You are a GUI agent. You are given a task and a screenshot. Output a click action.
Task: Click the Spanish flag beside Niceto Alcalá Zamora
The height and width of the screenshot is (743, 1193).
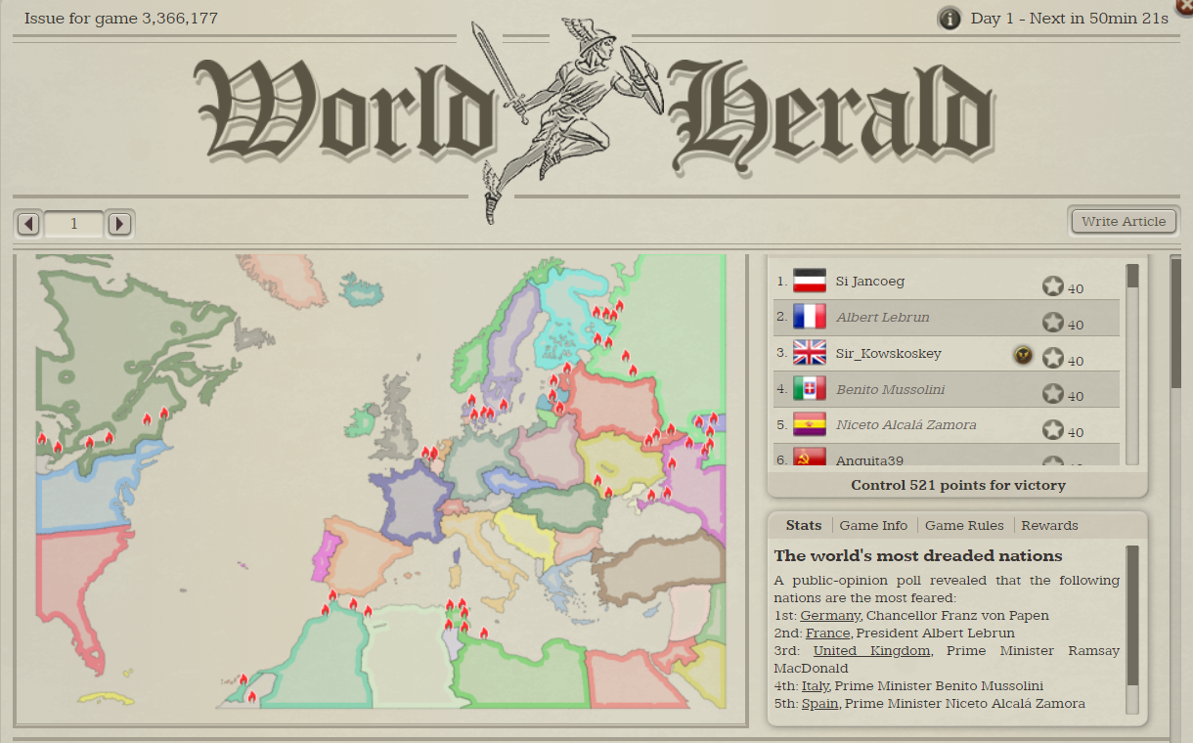(810, 425)
